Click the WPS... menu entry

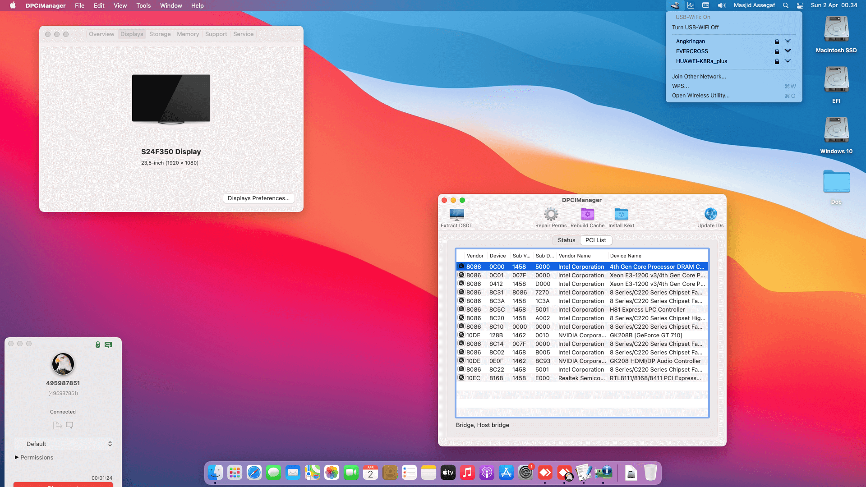click(734, 86)
